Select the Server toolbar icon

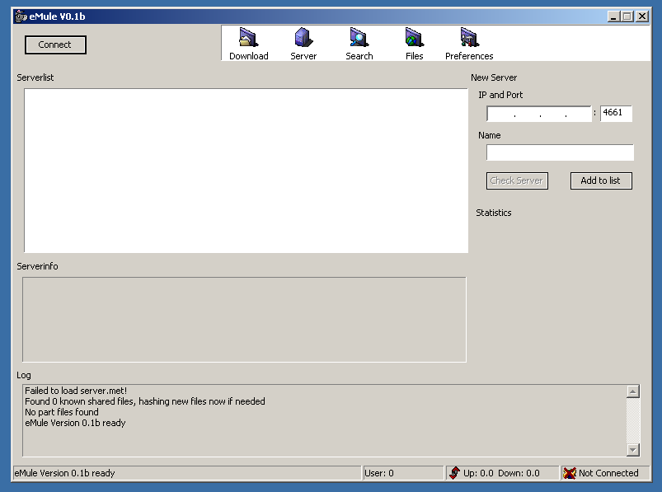coord(303,38)
